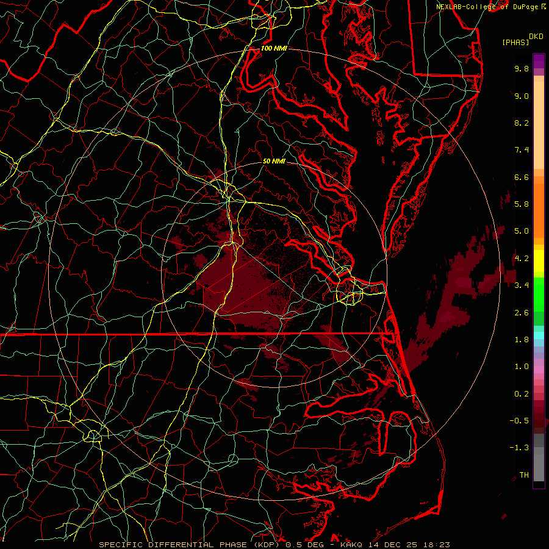The width and height of the screenshot is (549, 549).
Task: Click the 5.0 value on the scale
Action: [522, 231]
